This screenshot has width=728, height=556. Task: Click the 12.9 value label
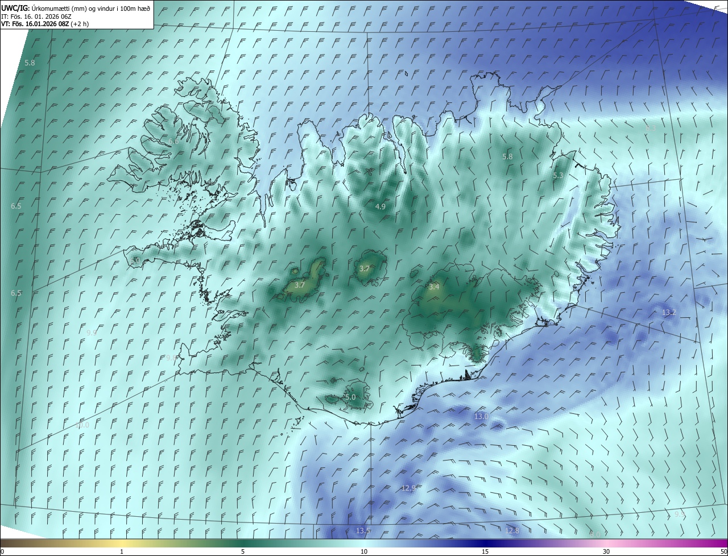click(408, 488)
